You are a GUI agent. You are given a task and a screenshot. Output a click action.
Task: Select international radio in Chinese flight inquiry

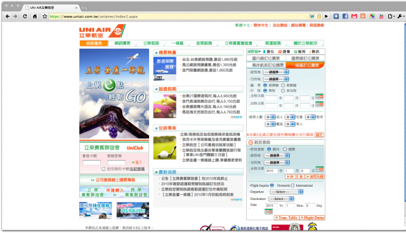click(285, 149)
